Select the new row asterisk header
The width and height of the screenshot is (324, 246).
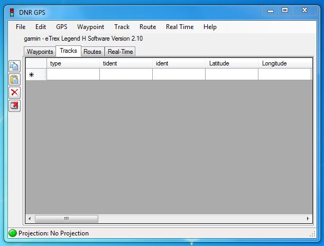[x=36, y=74]
